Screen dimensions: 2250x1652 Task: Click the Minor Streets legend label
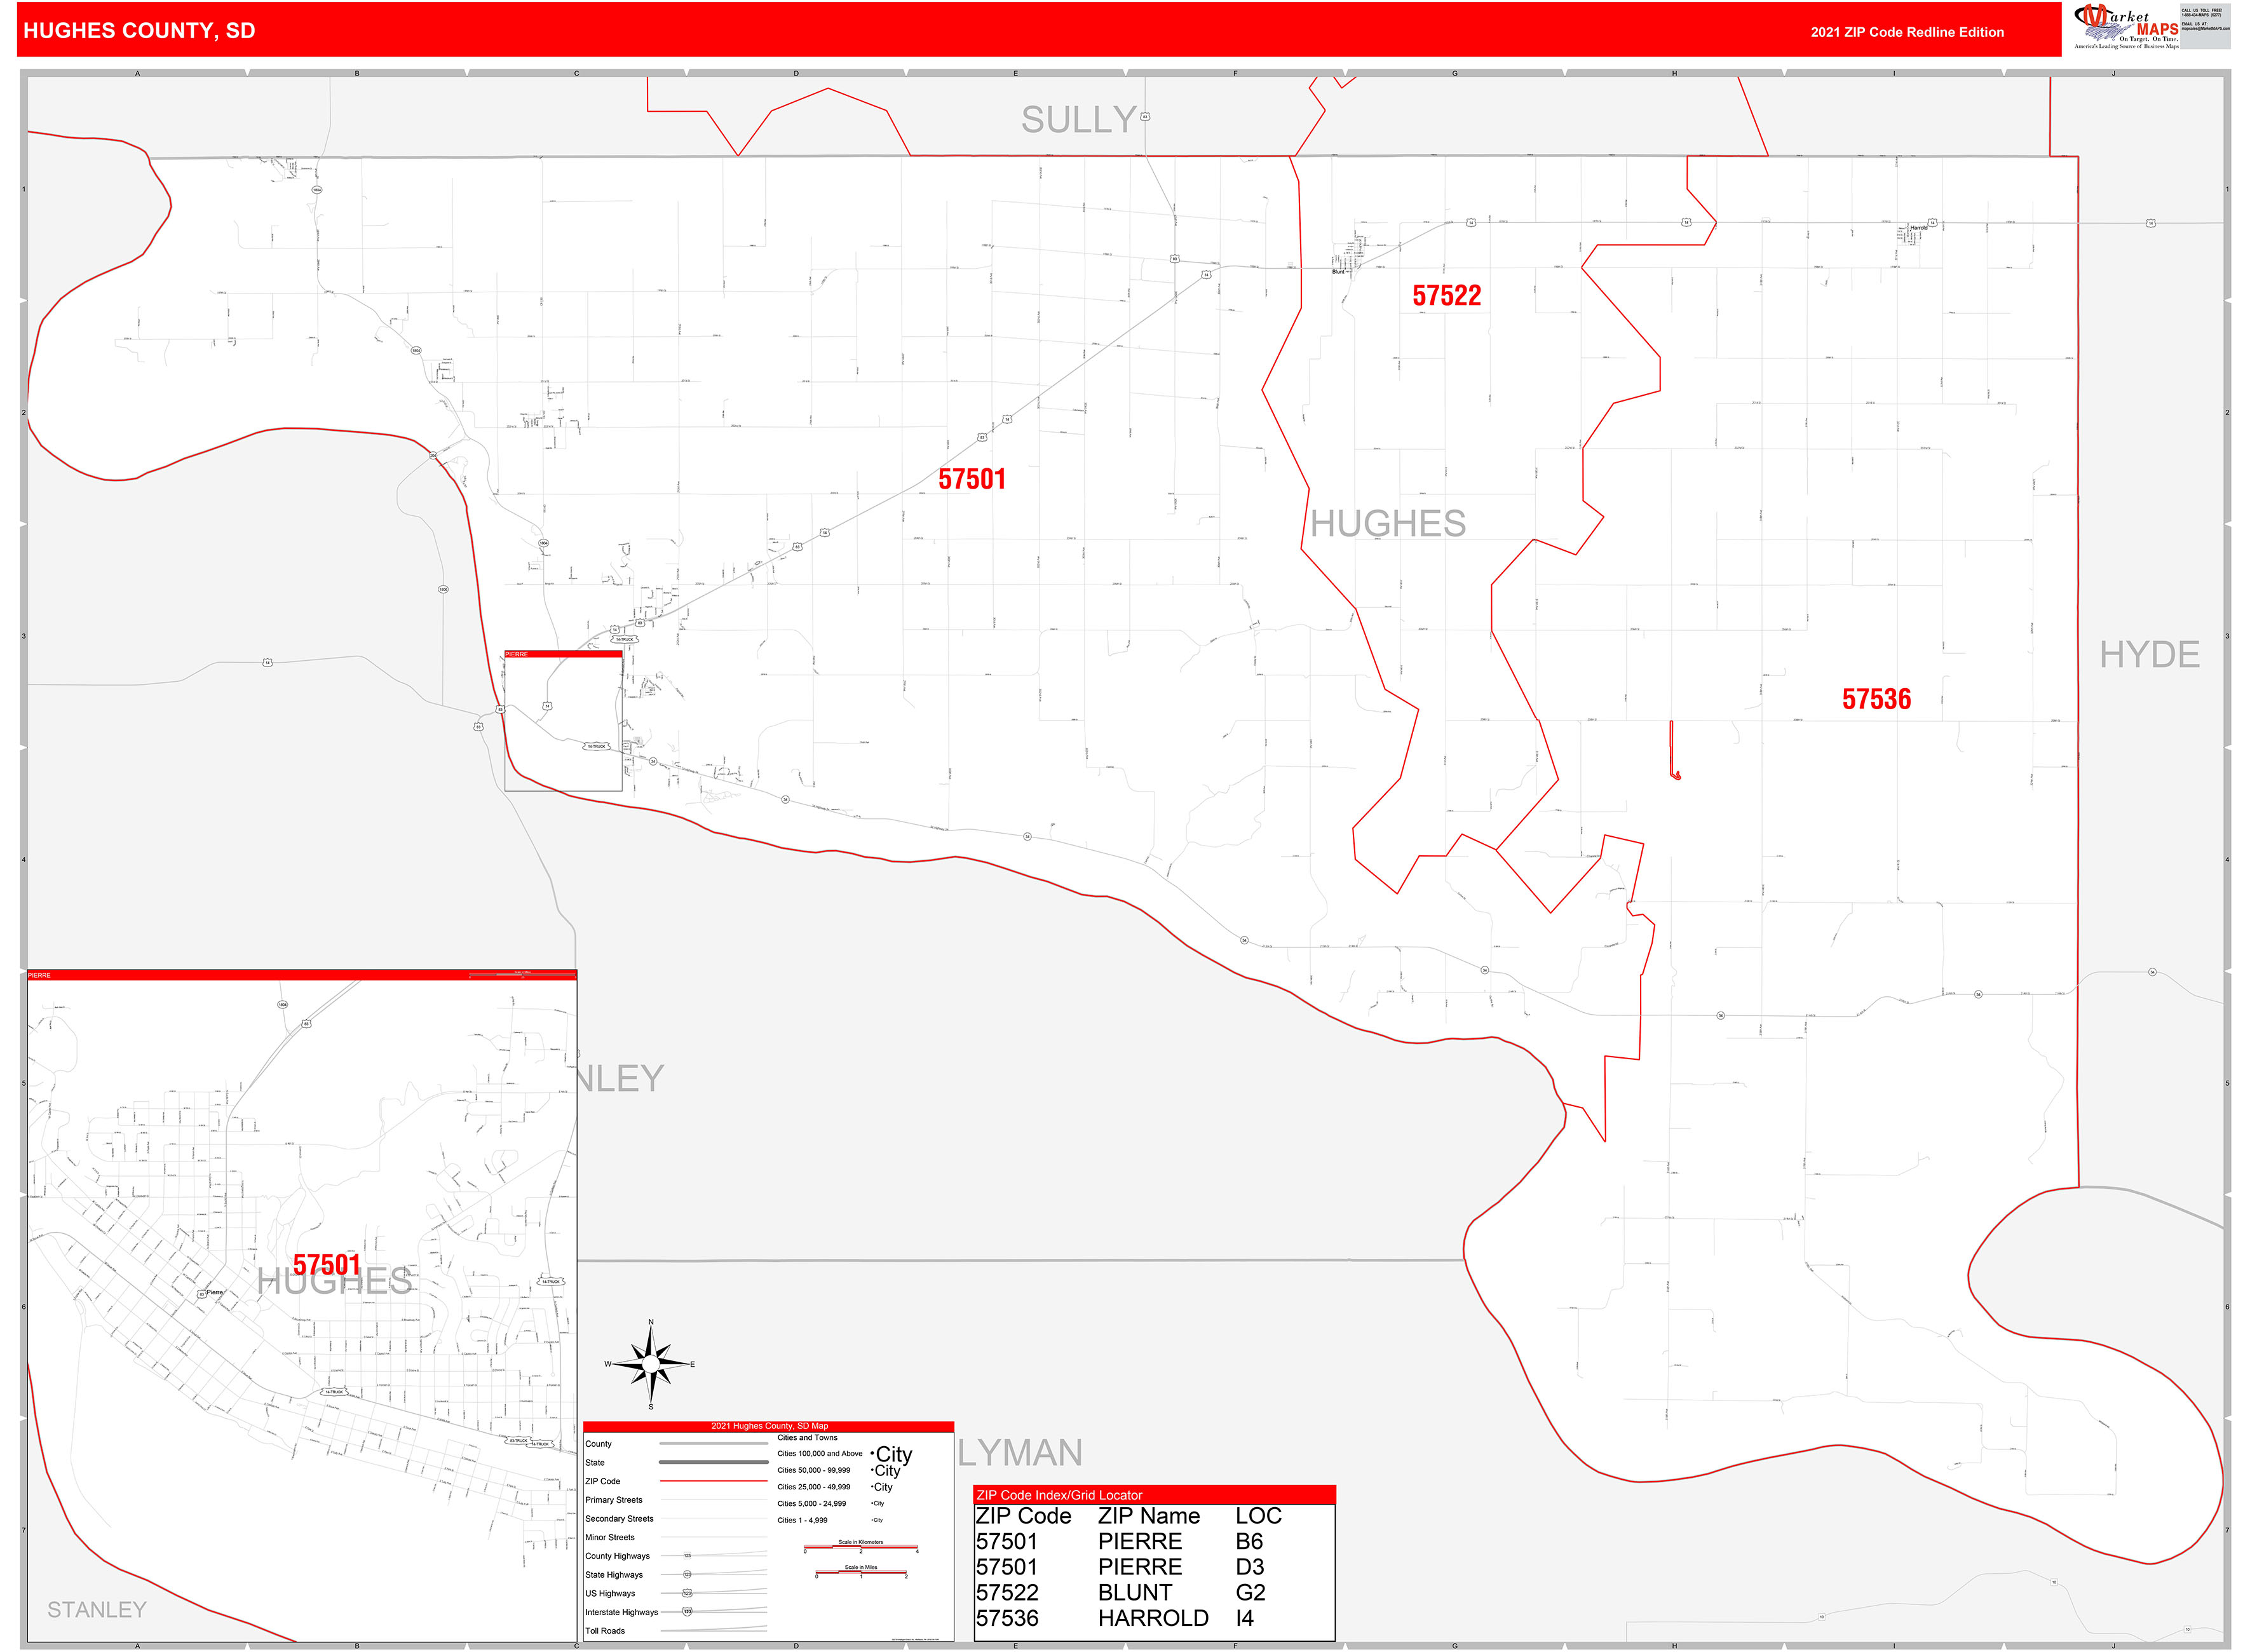coord(609,1538)
